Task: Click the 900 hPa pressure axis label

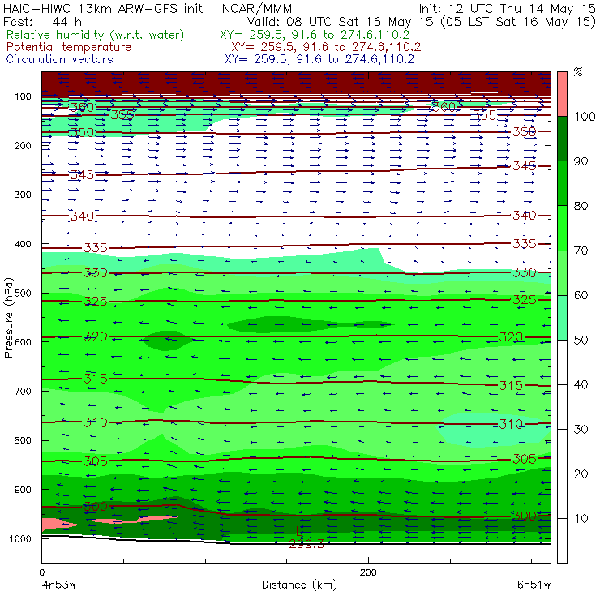Action: tap(23, 490)
